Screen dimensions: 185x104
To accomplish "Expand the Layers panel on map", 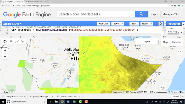I will point(147,41).
